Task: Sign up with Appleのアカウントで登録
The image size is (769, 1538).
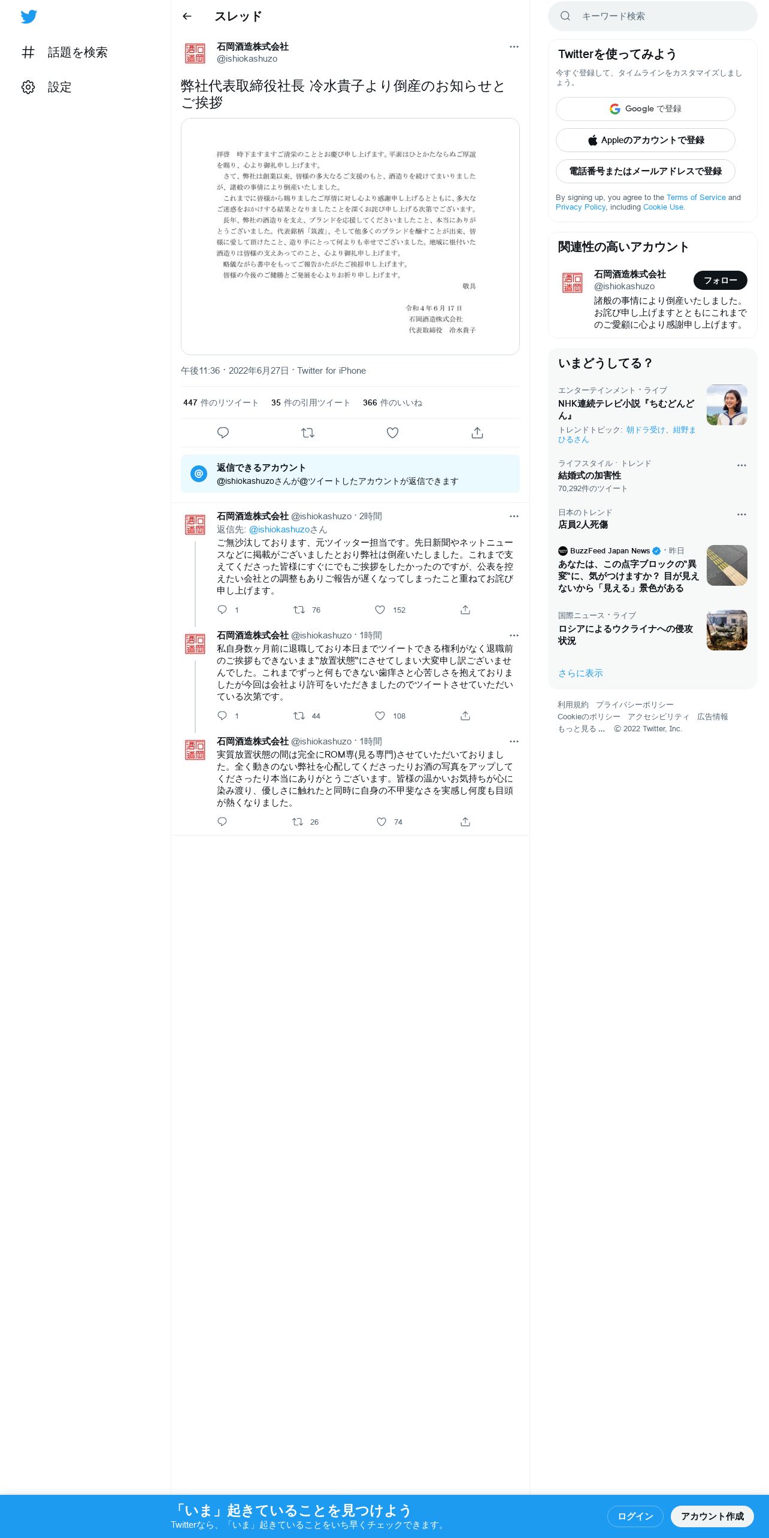Action: [646, 140]
